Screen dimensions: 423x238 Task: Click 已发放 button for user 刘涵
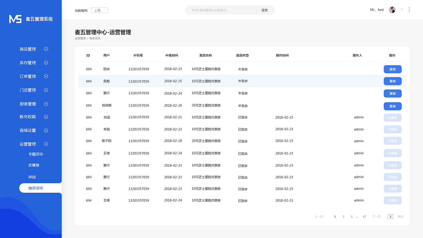[393, 118]
